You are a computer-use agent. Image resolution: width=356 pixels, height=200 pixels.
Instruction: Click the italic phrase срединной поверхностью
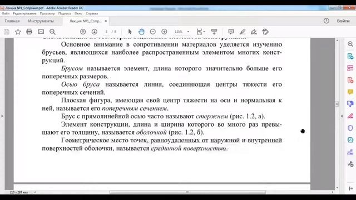[x=189, y=148]
